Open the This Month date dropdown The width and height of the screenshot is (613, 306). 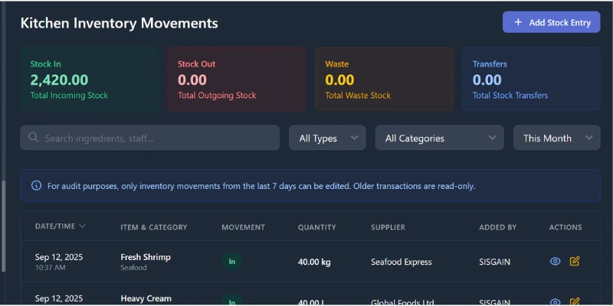tap(556, 138)
